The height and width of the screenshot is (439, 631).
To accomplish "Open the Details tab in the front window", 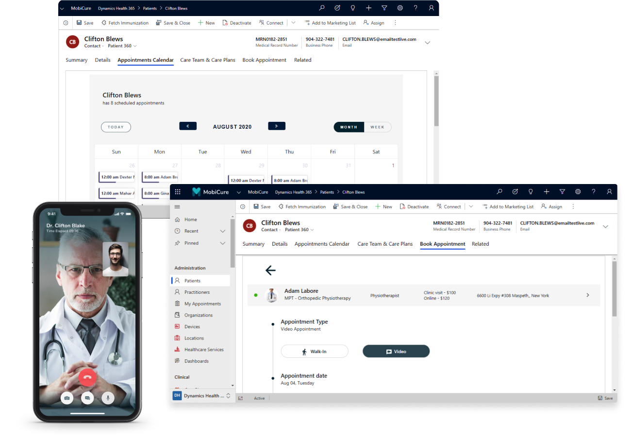I will (280, 244).
